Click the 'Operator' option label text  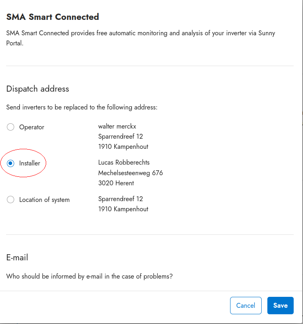pyautogui.click(x=32, y=127)
